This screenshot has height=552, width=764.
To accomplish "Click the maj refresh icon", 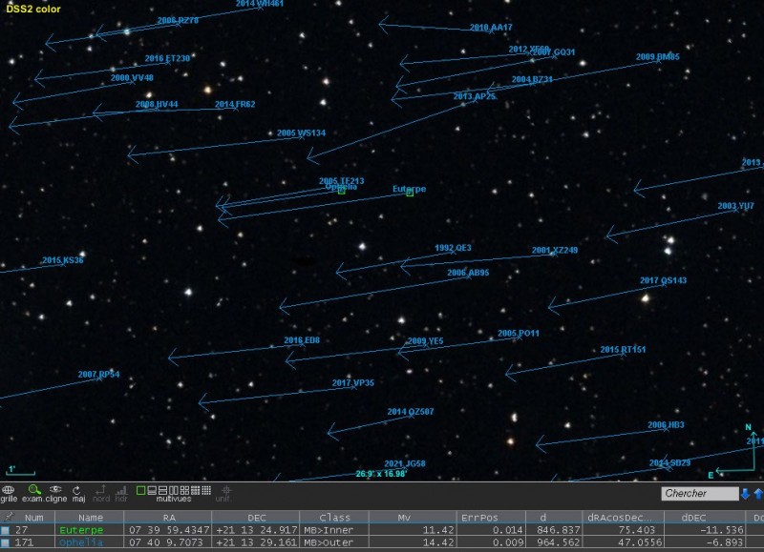I will [76, 490].
